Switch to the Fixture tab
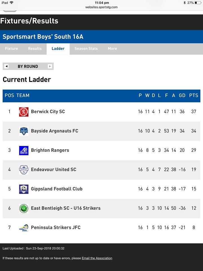This screenshot has height=271, width=203. [11, 49]
